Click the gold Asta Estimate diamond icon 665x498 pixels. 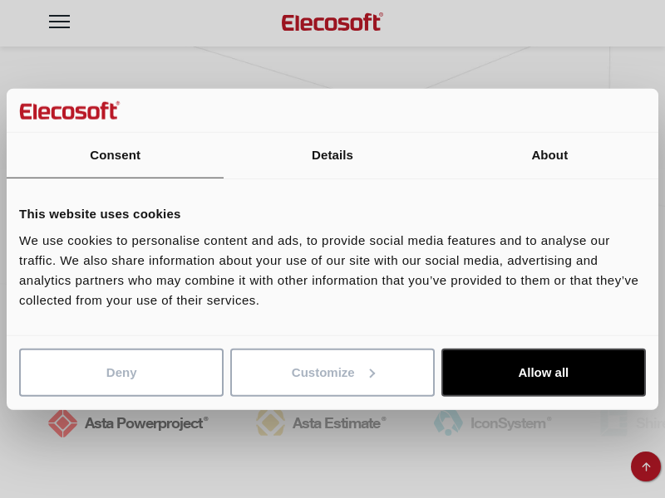(270, 422)
